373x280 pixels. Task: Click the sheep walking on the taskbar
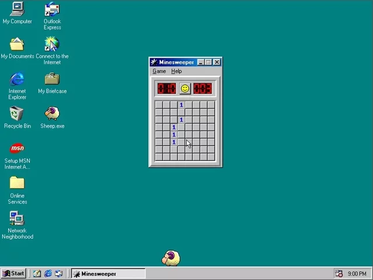click(x=171, y=258)
